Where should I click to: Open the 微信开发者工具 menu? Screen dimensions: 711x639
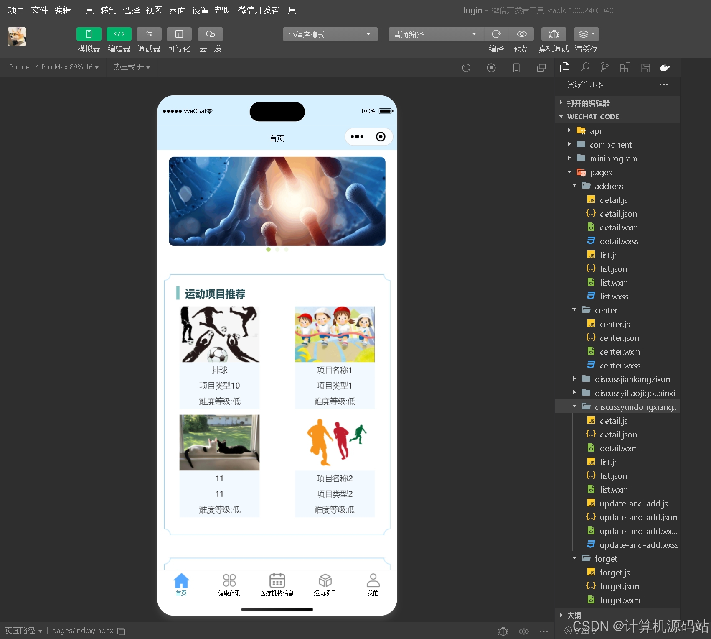click(267, 10)
